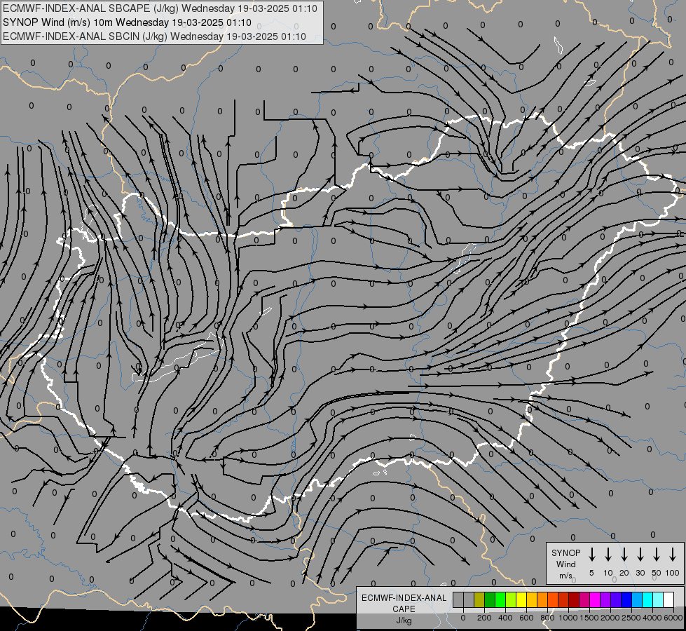Click the wind arrow above the 50 label

(x=657, y=554)
